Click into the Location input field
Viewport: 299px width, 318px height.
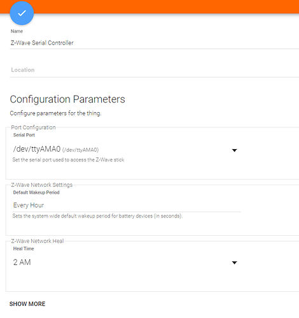pos(154,70)
